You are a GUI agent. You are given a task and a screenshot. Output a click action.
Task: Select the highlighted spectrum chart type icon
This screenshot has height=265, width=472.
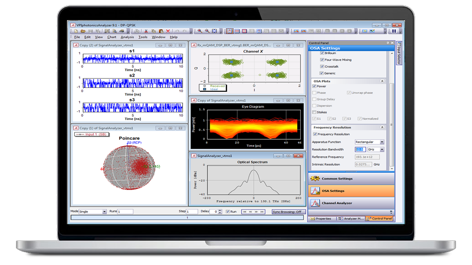[230, 31]
